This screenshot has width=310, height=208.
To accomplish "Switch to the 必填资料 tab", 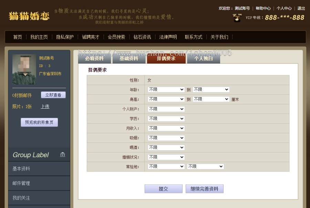I will coord(94,58).
